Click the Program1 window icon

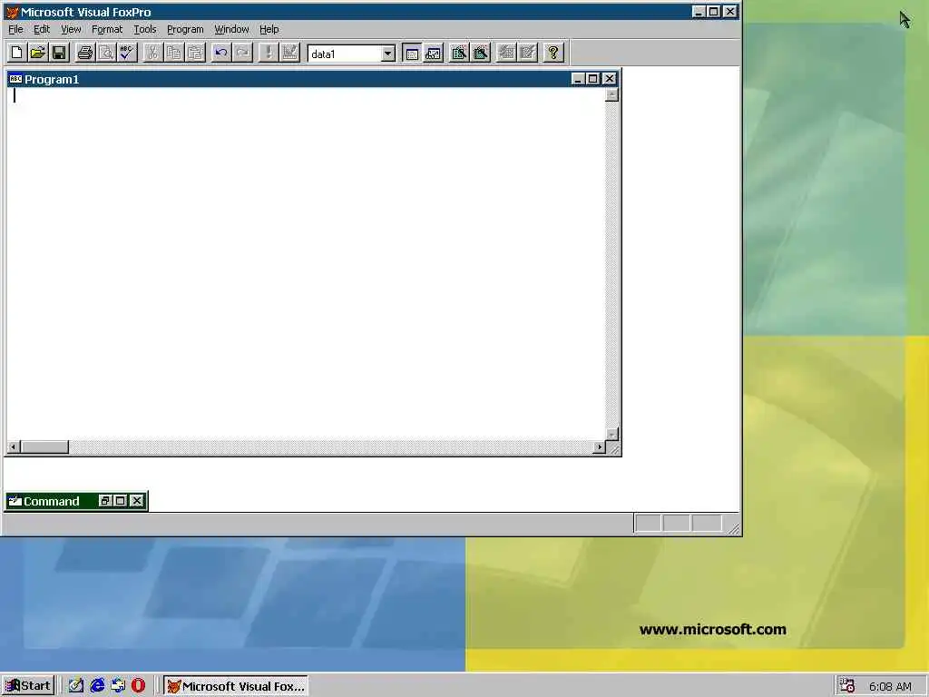pos(15,79)
